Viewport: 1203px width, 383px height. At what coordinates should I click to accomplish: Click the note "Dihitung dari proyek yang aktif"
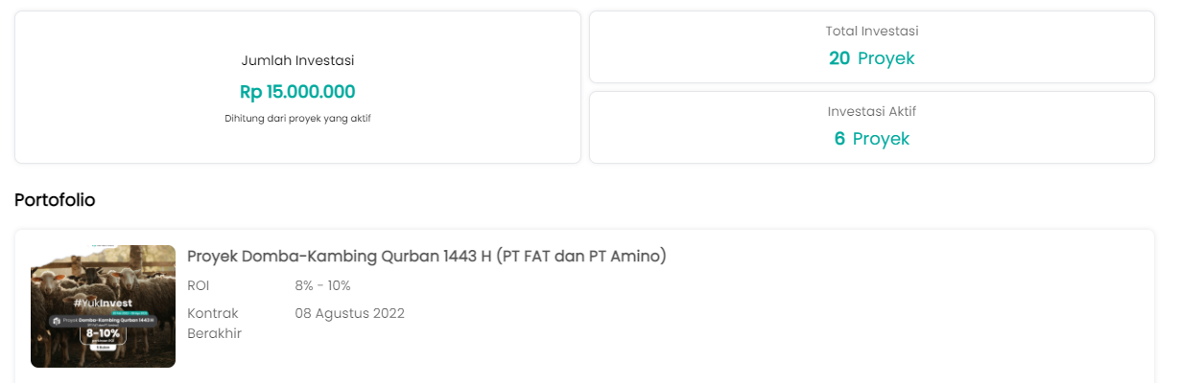[297, 119]
